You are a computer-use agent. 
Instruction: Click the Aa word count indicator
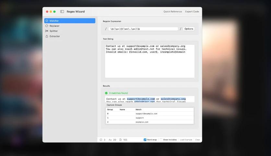pos(110,140)
